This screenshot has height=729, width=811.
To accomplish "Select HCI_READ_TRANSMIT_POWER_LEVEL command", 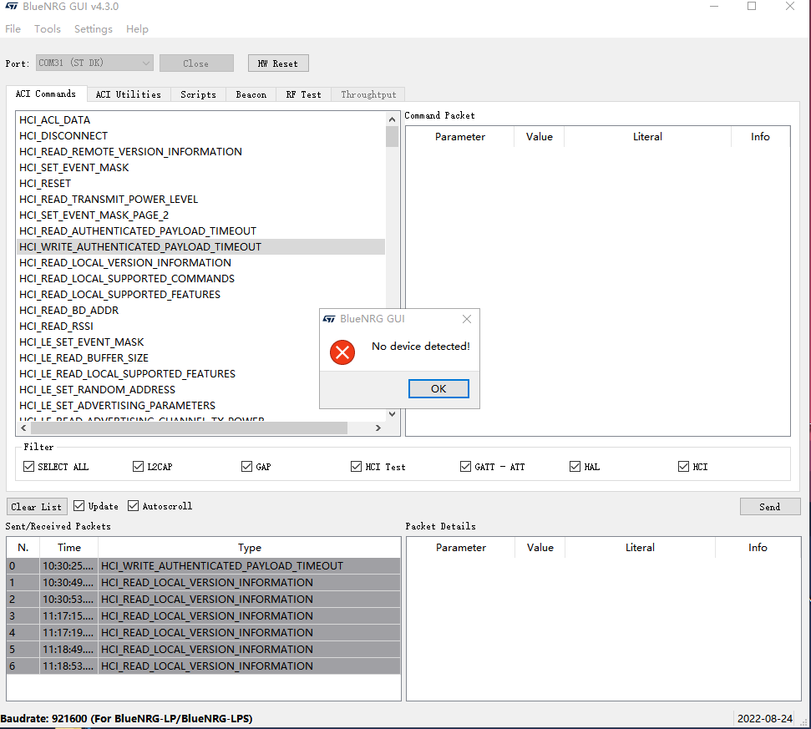I will point(200,200).
